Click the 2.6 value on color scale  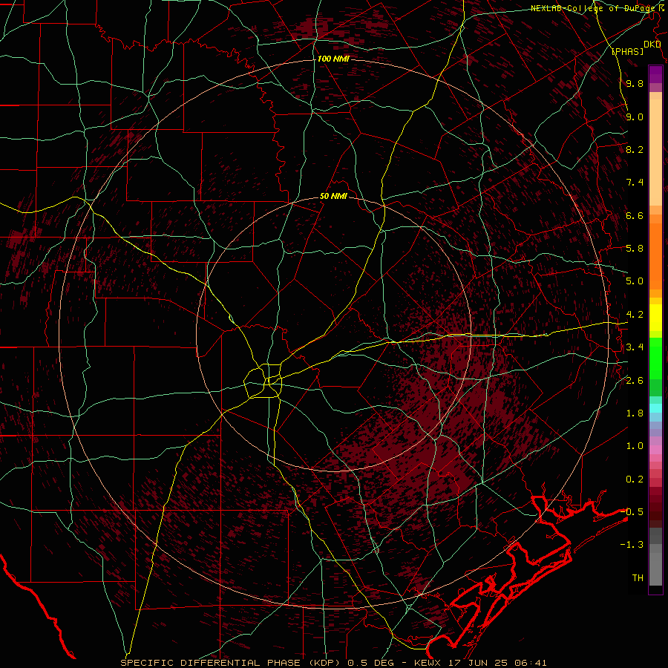pos(635,381)
